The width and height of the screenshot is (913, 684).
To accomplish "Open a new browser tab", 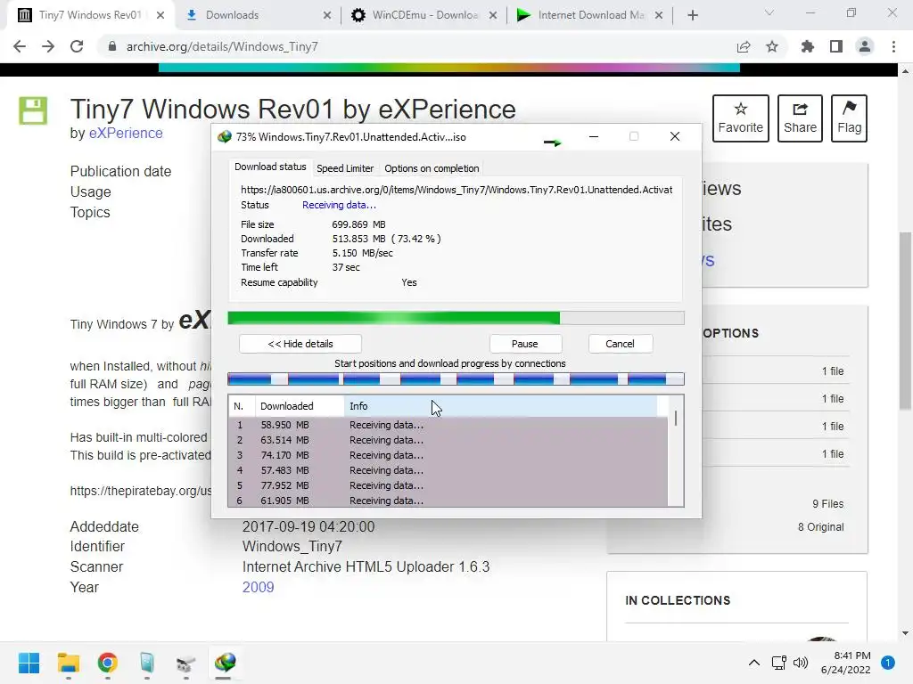I will [692, 15].
